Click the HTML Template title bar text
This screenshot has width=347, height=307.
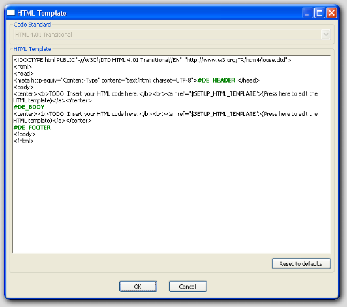pos(42,13)
